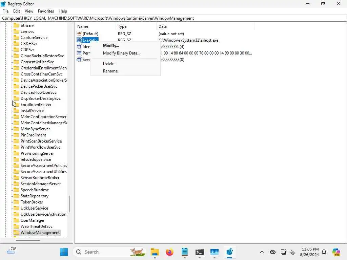
Task: Select StateRepository key in tree
Action: (x=35, y=196)
